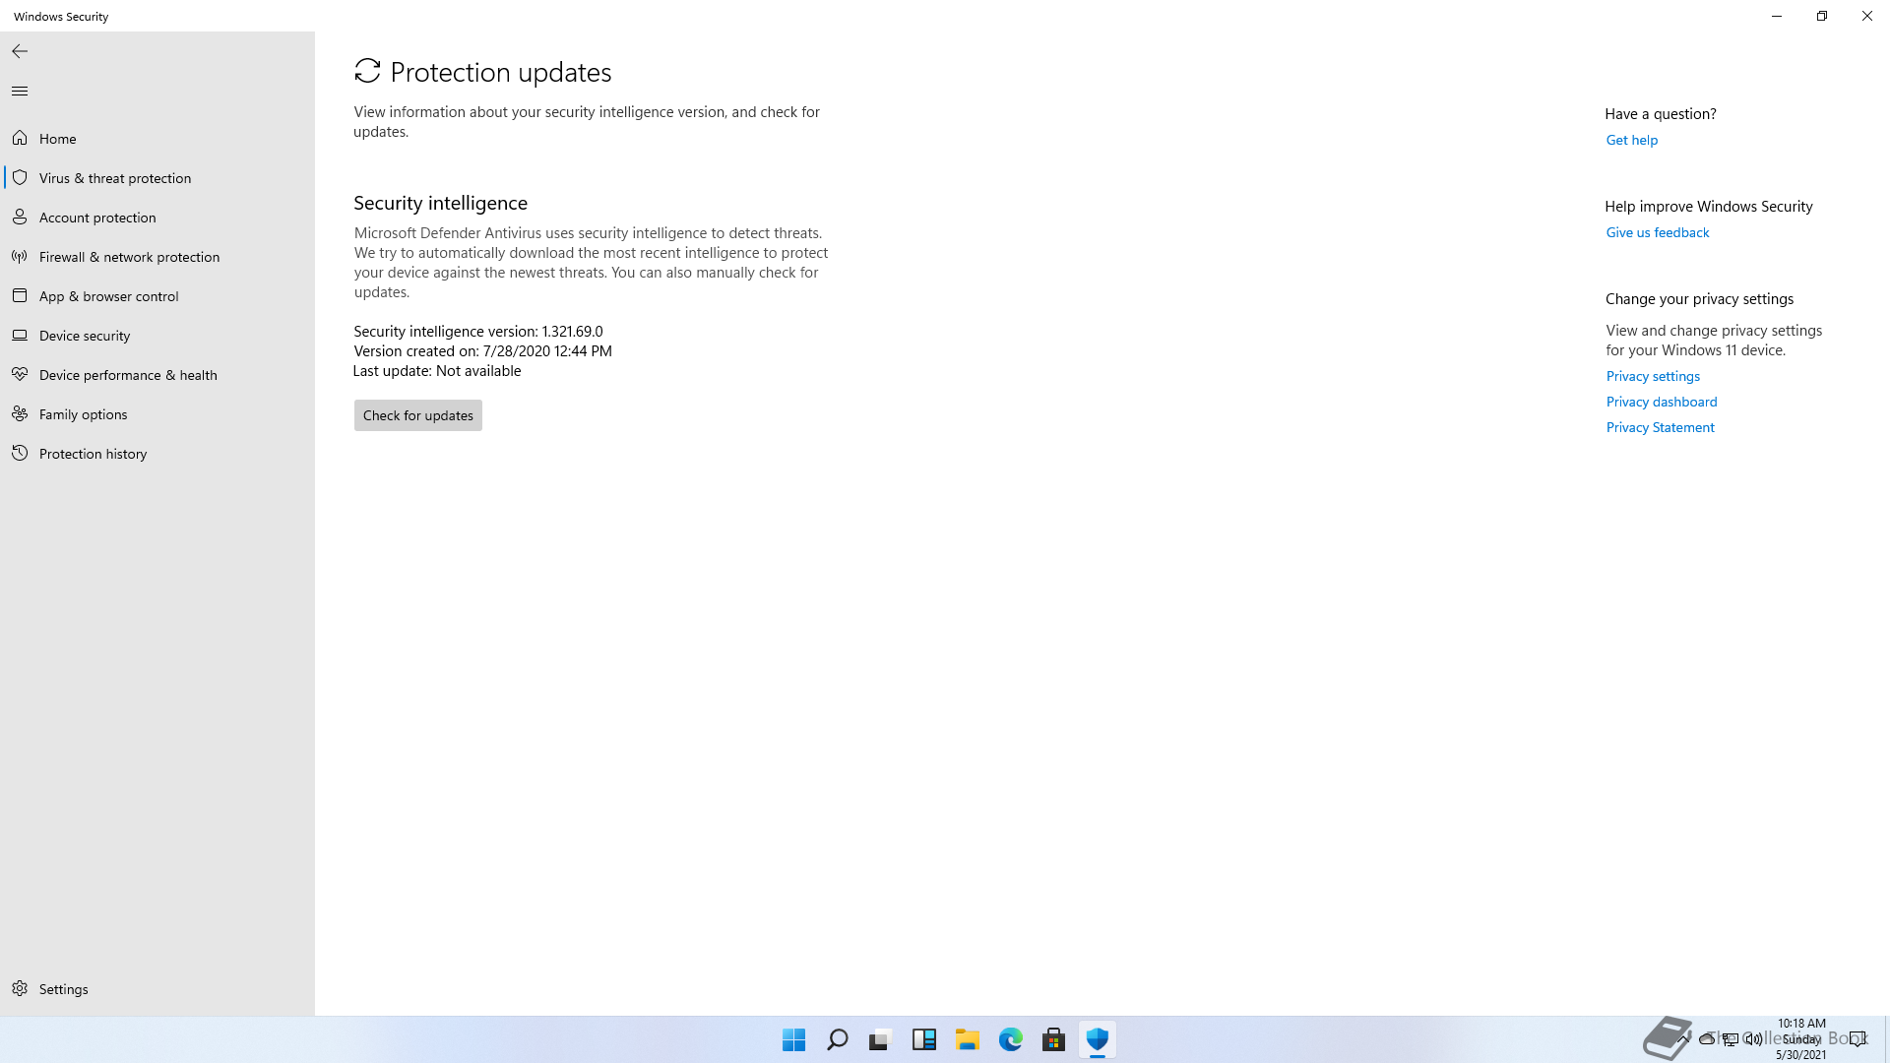The height and width of the screenshot is (1063, 1890).
Task: Click the Family options people icon
Action: 20,413
